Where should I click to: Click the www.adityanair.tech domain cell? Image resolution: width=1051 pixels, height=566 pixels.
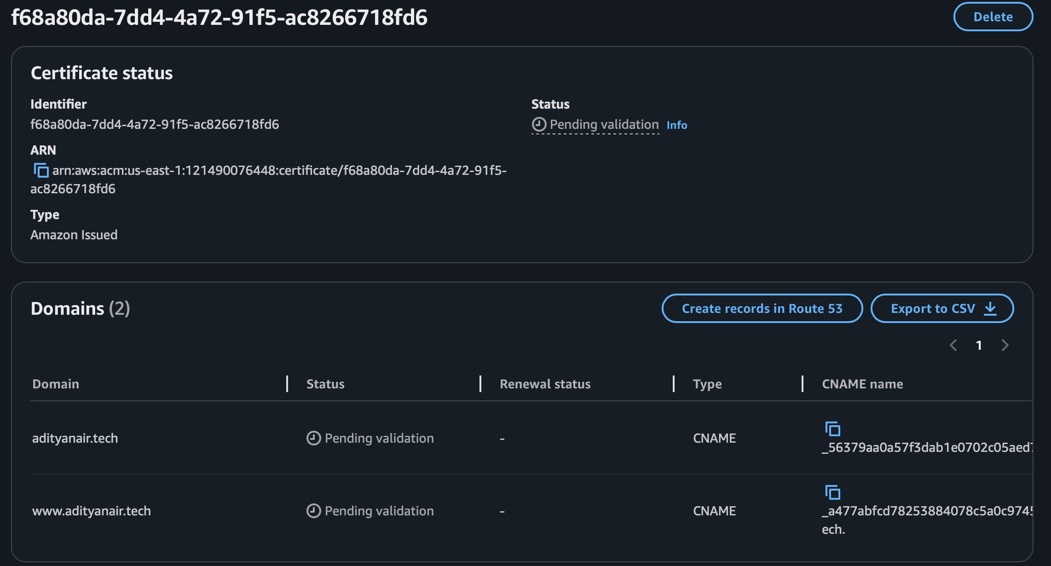click(92, 511)
